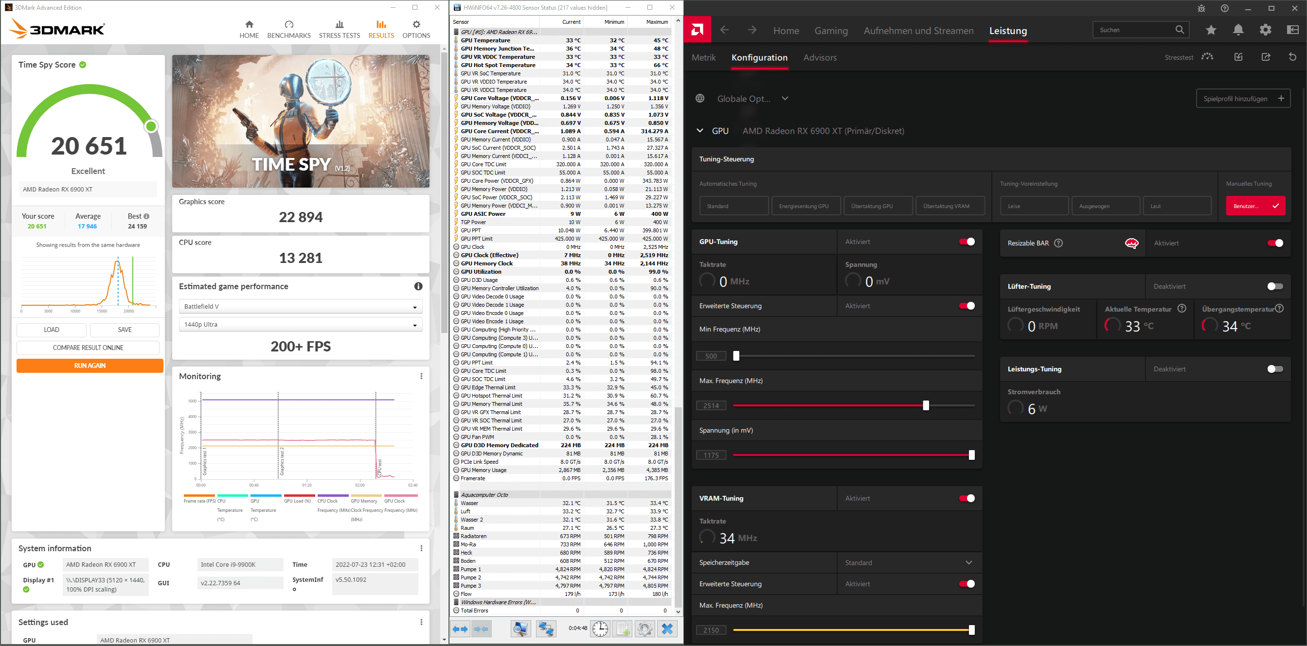Open the Estimated game performance info icon

418,286
